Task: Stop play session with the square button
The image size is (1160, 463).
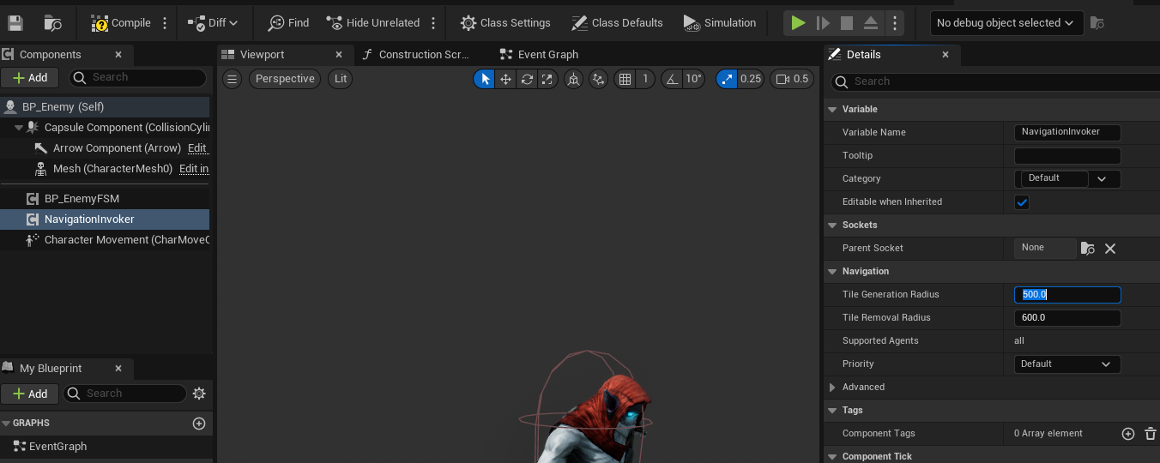Action: pyautogui.click(x=847, y=23)
